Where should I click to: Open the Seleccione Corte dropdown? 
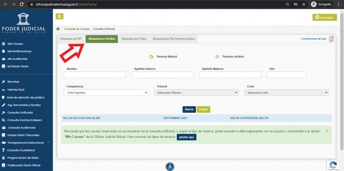click(x=287, y=92)
